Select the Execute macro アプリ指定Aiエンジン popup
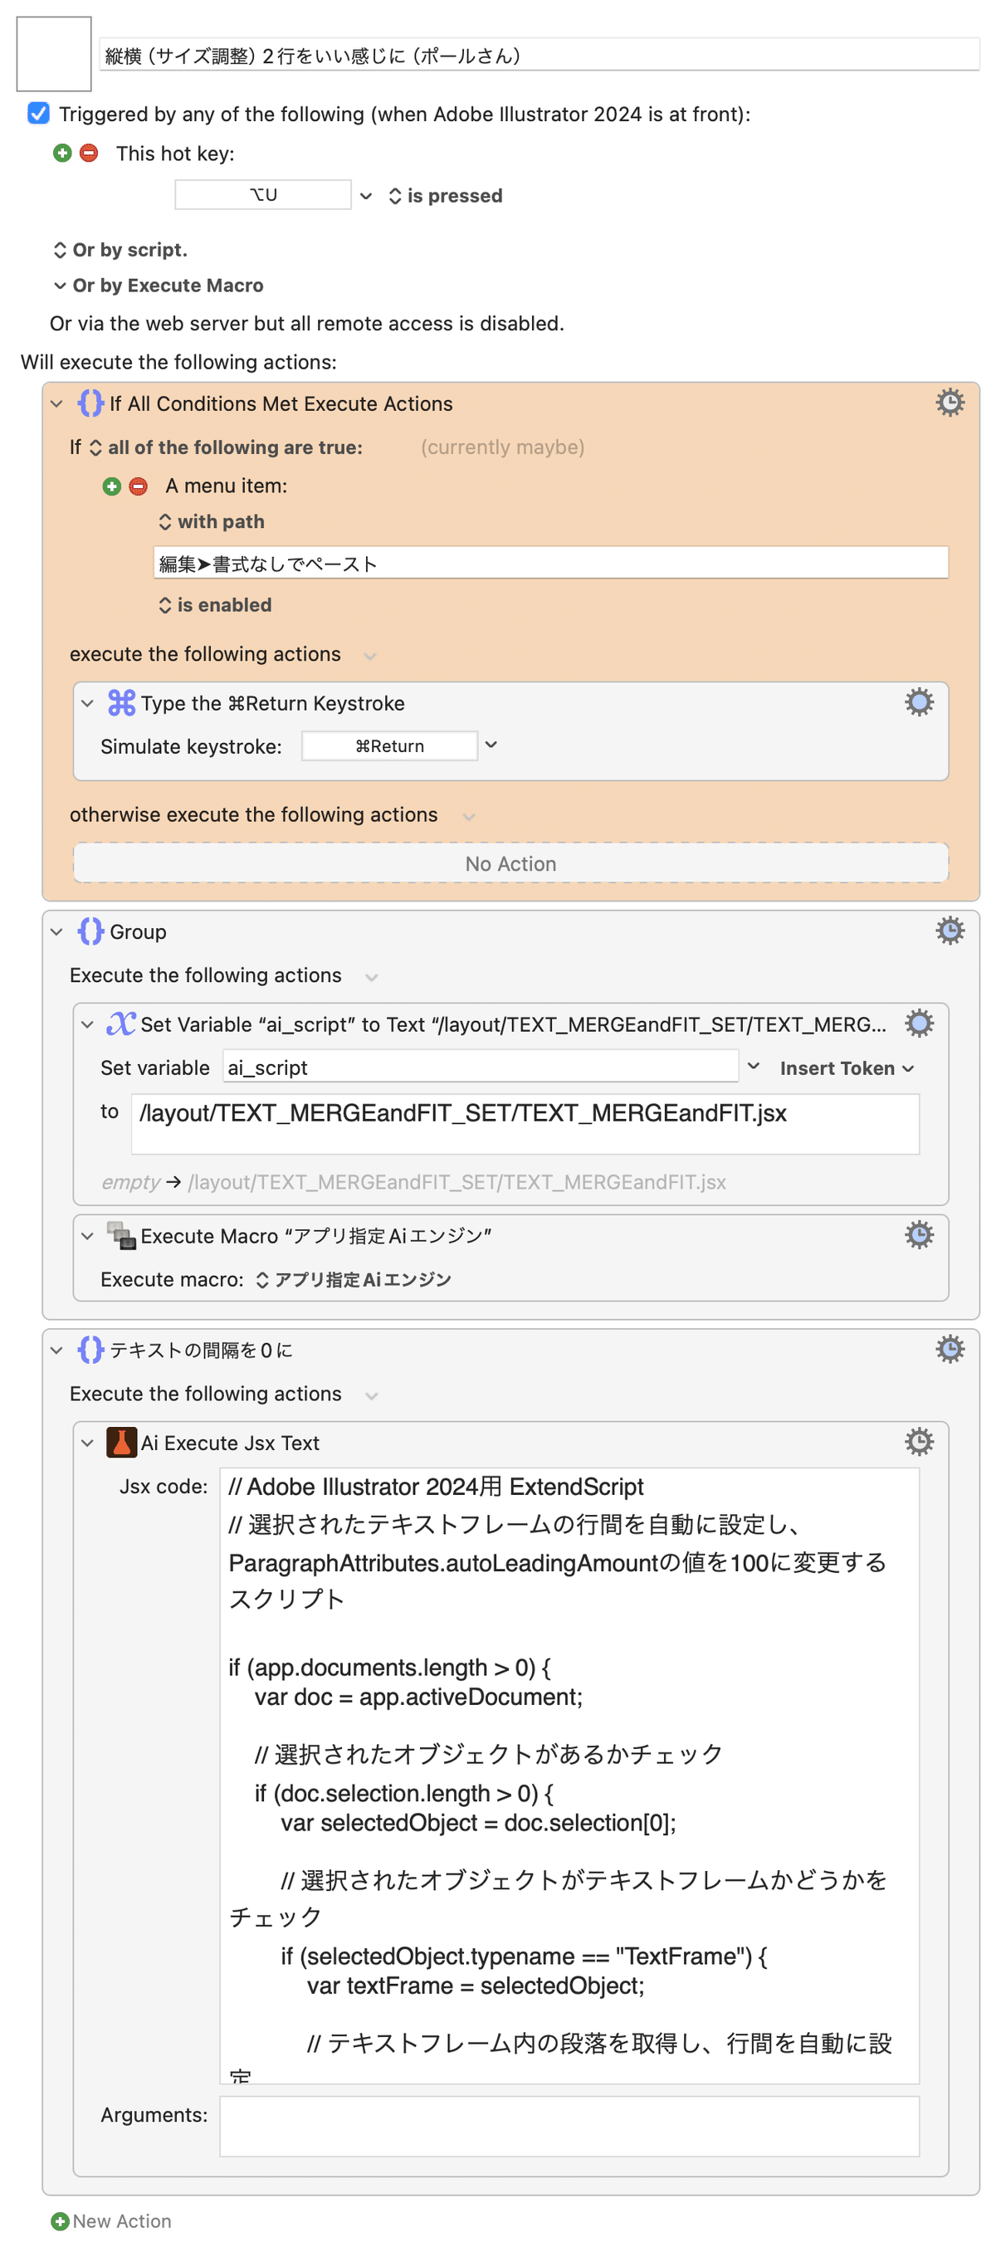Viewport: 996px width, 2247px height. [x=354, y=1280]
